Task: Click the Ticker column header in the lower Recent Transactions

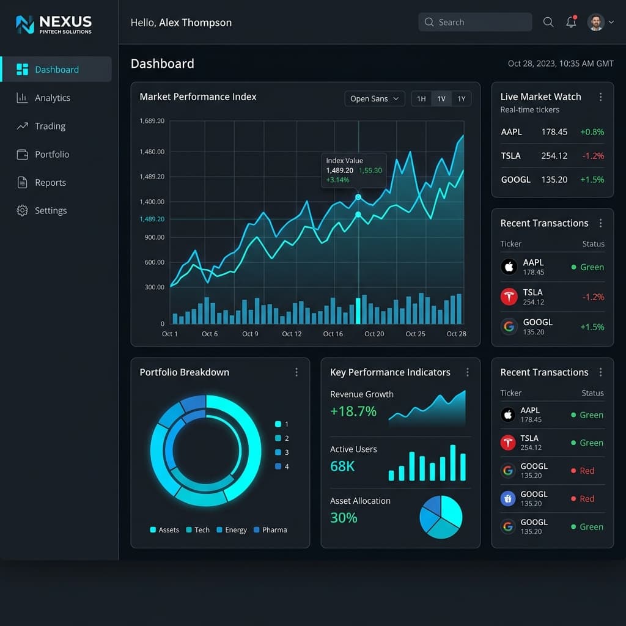Action: (510, 393)
